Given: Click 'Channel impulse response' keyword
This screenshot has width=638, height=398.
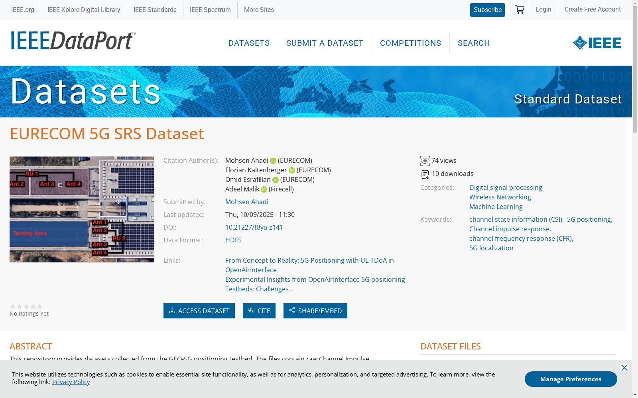Looking at the screenshot, I should [x=510, y=229].
